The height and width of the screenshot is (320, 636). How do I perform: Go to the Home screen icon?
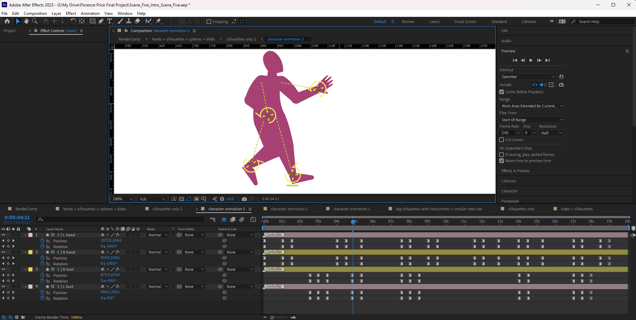7,21
